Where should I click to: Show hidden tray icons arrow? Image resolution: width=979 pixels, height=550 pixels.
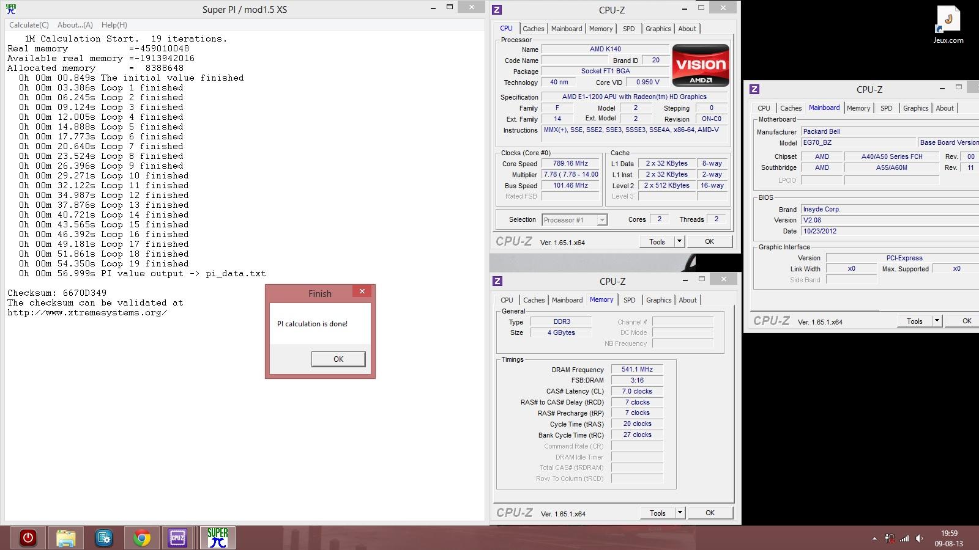[x=874, y=539]
